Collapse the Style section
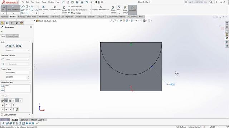The width and height of the screenshot is (229, 128). tap(30, 42)
